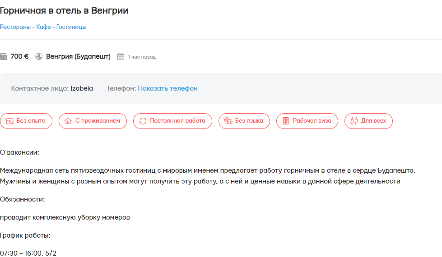Click the 1 час назад timestamp
Viewport: 442px width, 257px height.
141,57
